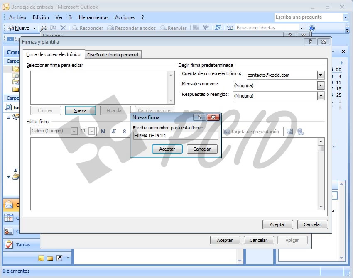The height and width of the screenshot is (278, 353).
Task: Collapse the mailbox tree minus expander
Action: tap(9, 117)
